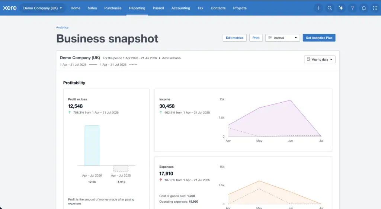Click the -1.91k bar label
Viewport: 381px width, 209px height.
point(121,182)
